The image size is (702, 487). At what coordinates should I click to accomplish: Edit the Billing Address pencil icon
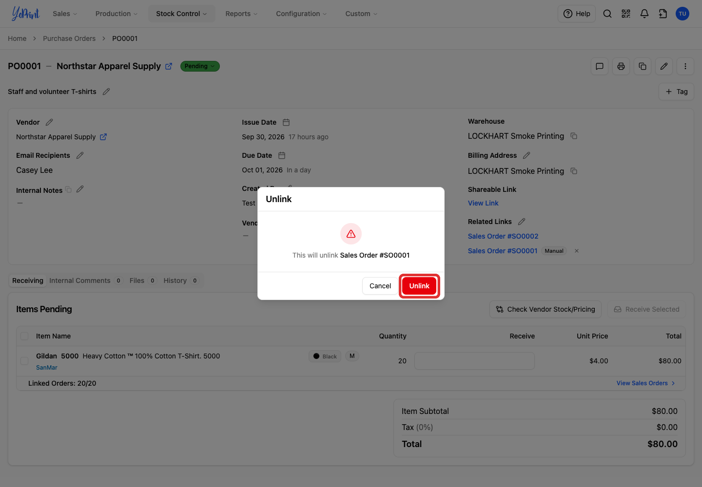[526, 155]
